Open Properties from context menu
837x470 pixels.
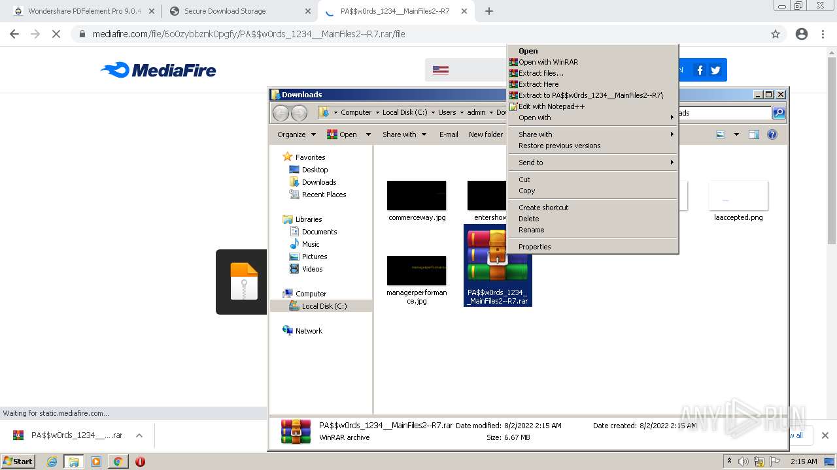click(x=593, y=247)
